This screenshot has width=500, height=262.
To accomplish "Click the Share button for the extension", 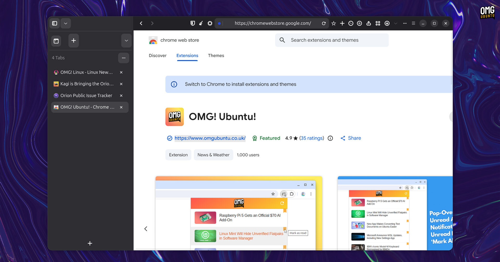I will (351, 138).
